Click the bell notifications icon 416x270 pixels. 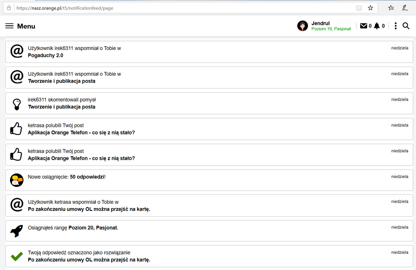tap(377, 26)
